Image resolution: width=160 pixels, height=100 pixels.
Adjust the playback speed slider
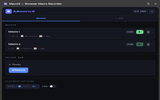coord(23,86)
